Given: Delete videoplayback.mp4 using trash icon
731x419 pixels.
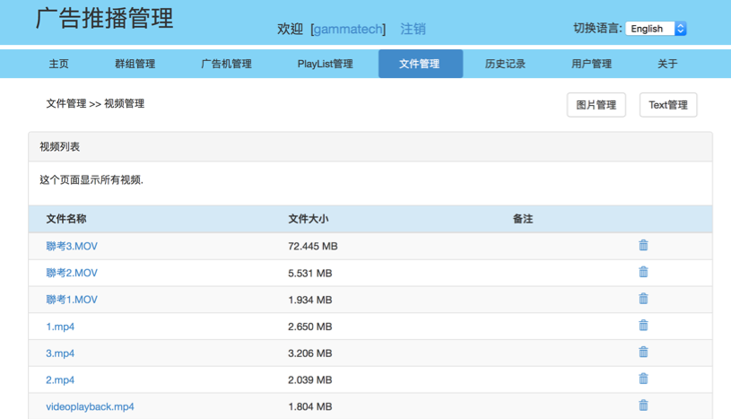Looking at the screenshot, I should point(643,406).
